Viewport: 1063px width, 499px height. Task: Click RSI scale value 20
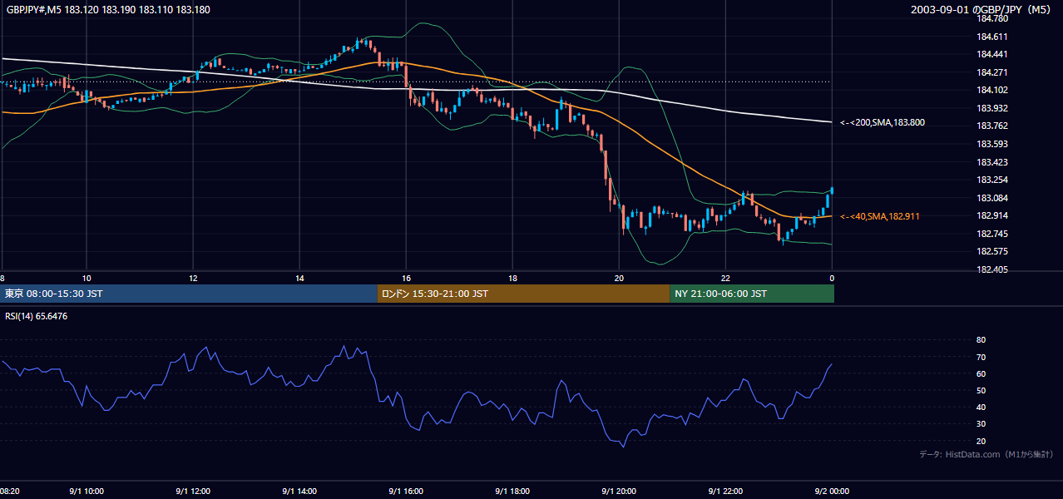tap(981, 442)
